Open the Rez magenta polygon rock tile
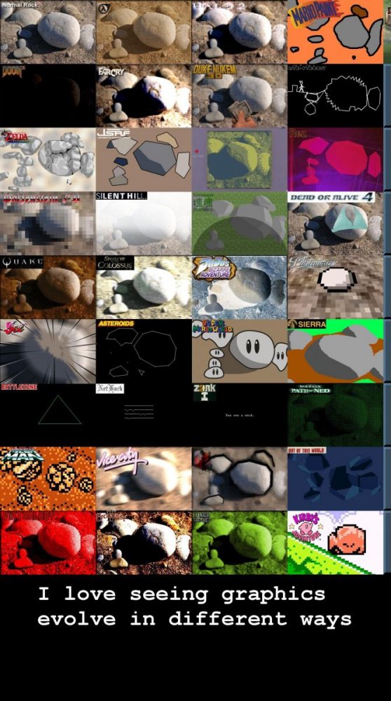391x701 pixels. 336,160
